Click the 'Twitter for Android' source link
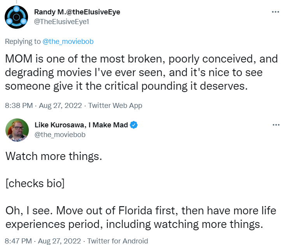The width and height of the screenshot is (288, 245). pyautogui.click(x=118, y=241)
